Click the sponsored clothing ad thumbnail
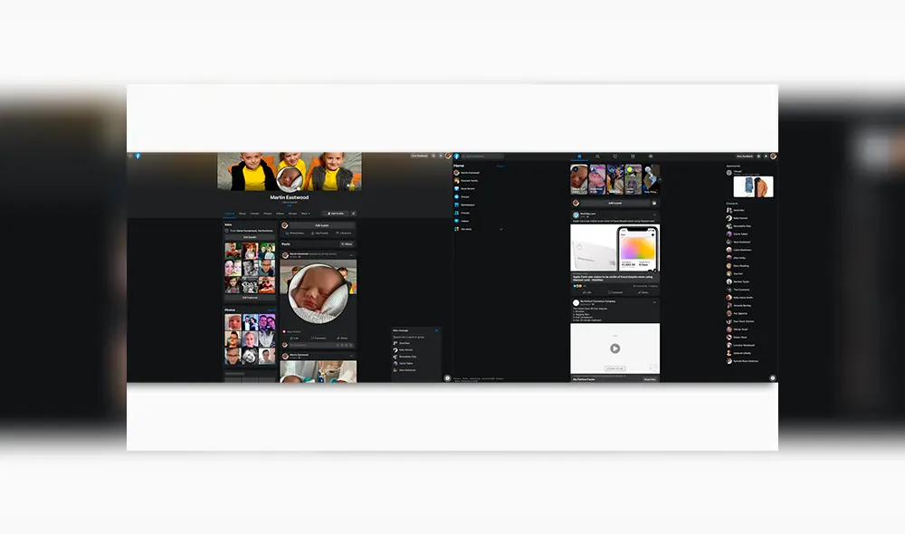Viewport: 905px width, 534px height. (753, 186)
